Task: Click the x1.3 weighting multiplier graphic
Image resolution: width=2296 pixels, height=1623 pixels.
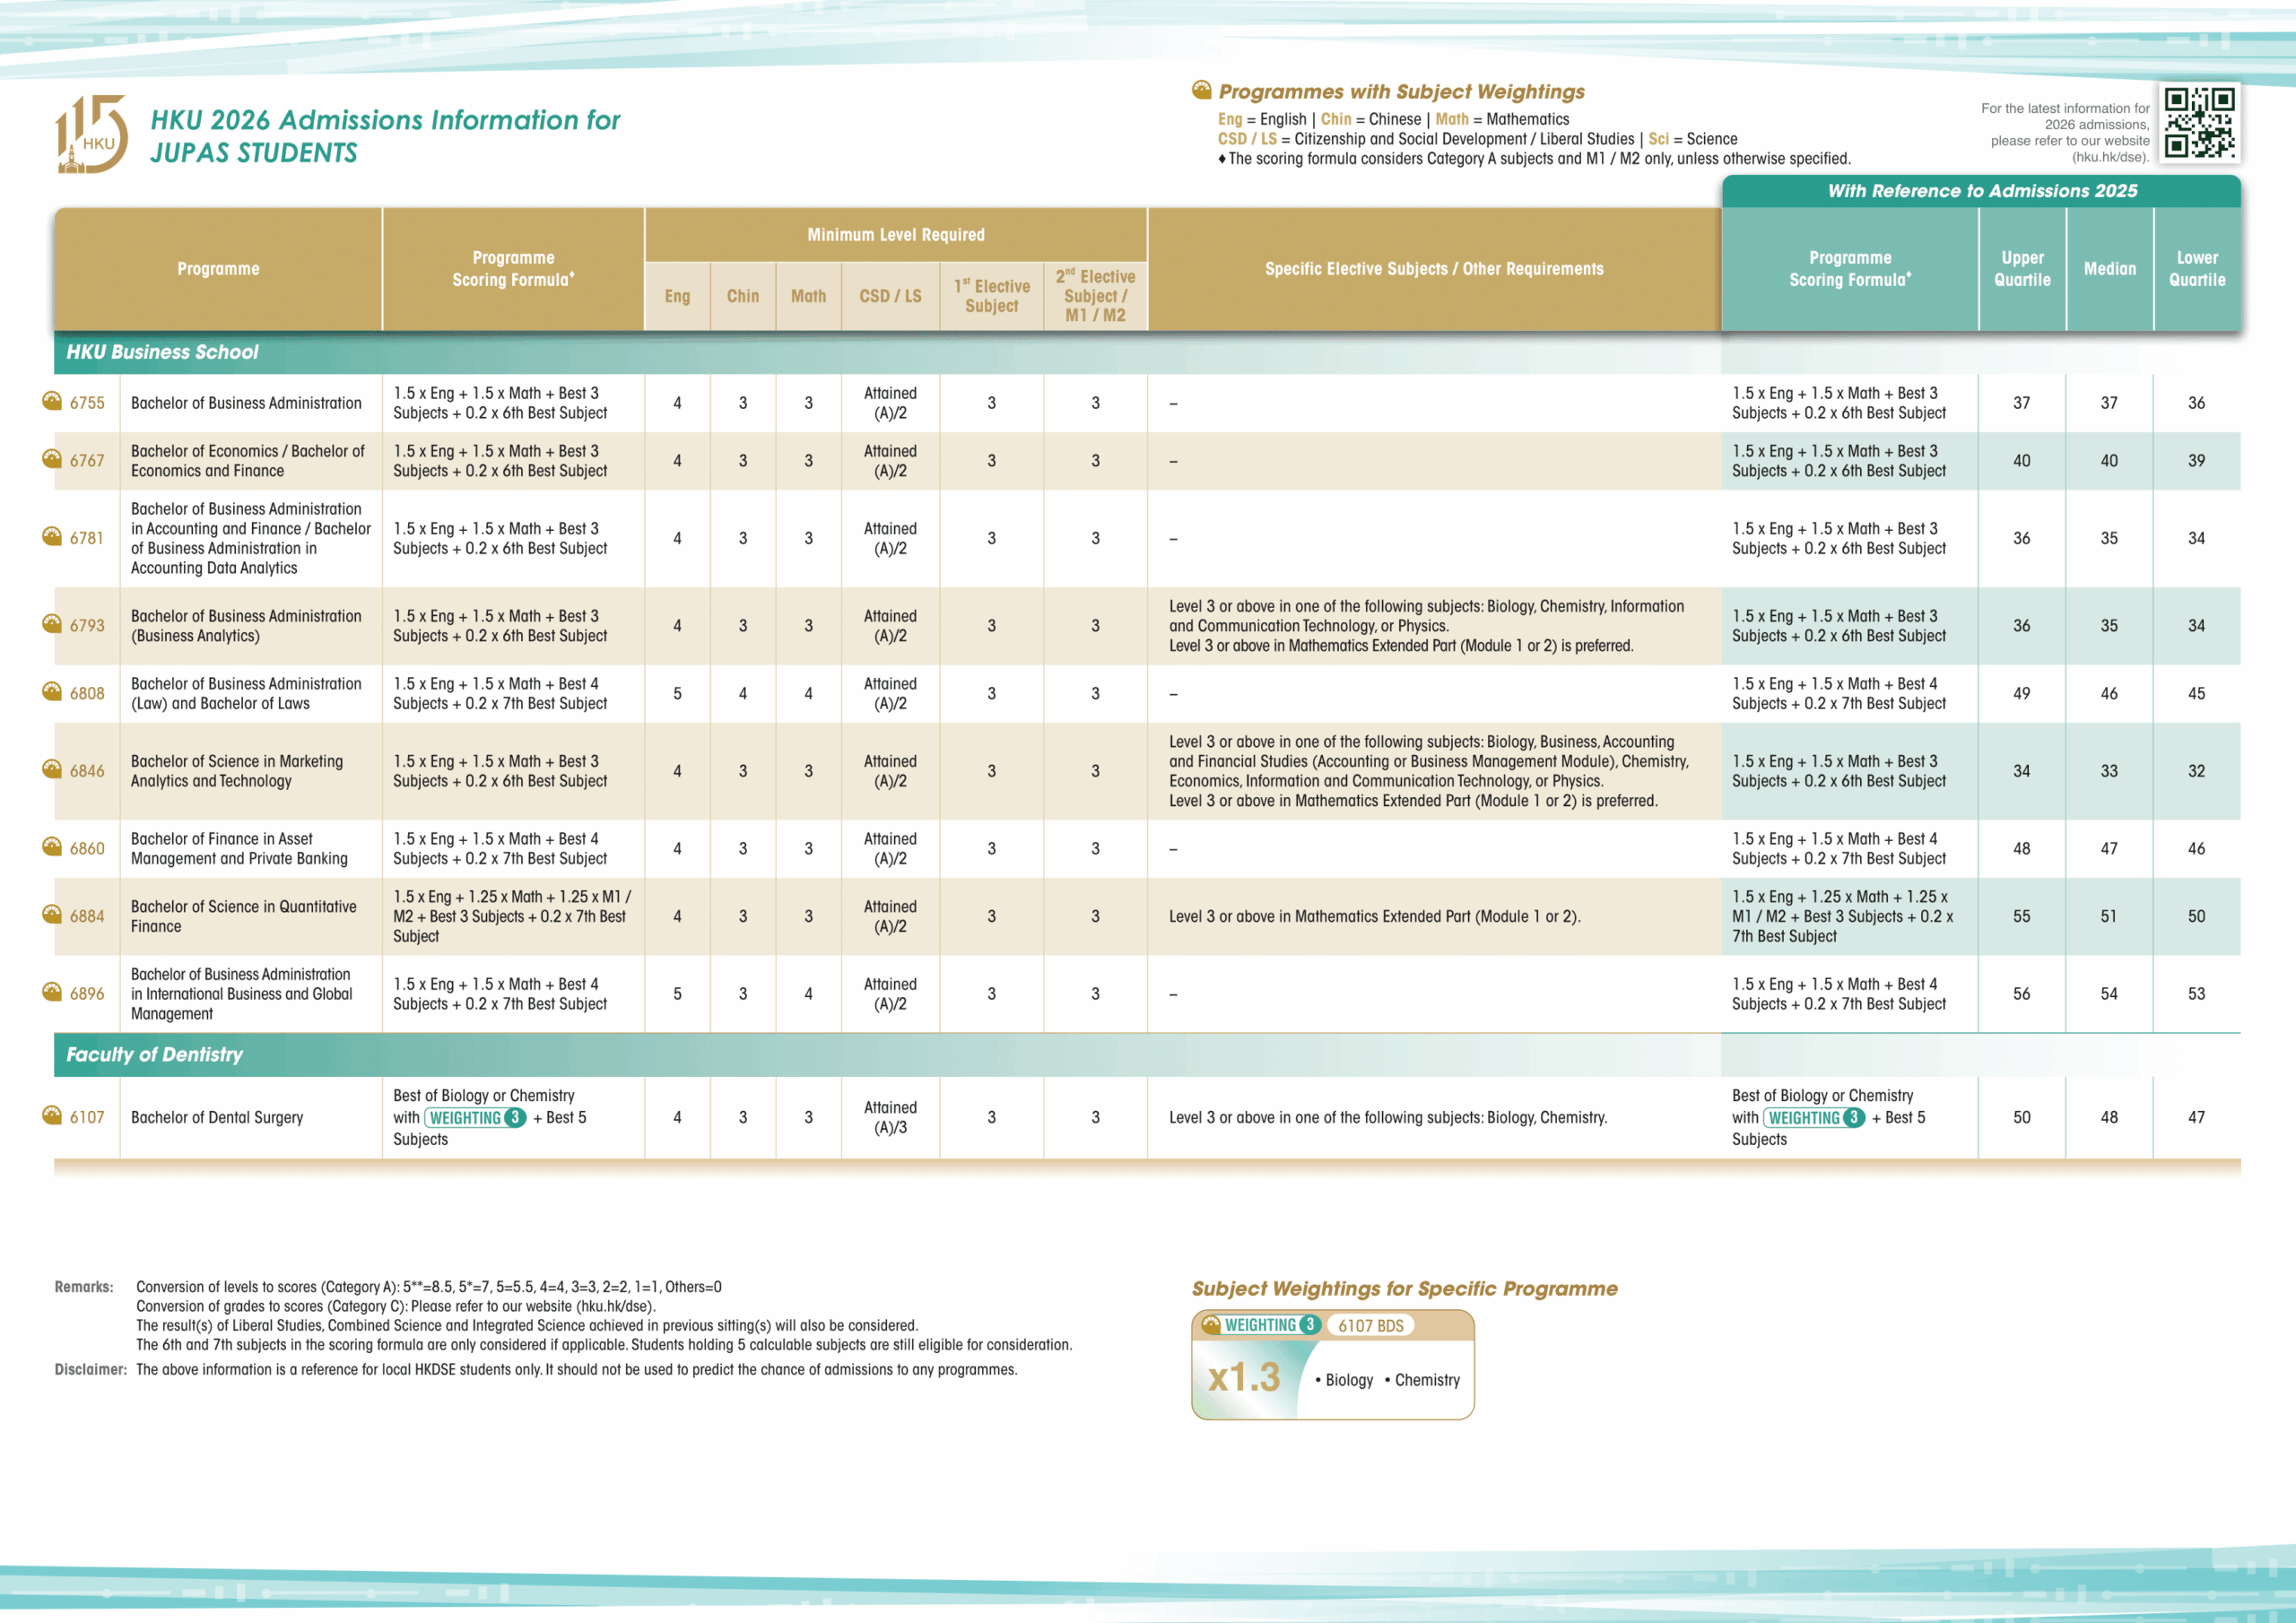Action: coord(1244,1378)
